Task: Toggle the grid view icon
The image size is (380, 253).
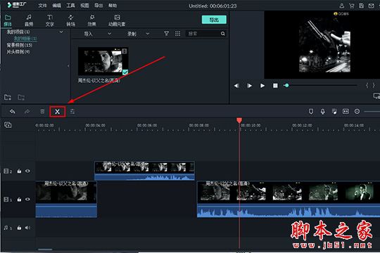Action: coord(177,34)
